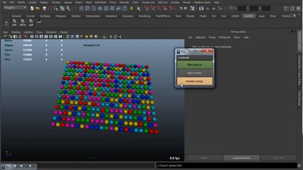
Task: Switch to the nCloth shelf tab
Action: click(x=235, y=16)
